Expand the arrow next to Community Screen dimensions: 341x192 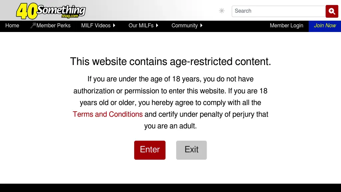coord(201,26)
